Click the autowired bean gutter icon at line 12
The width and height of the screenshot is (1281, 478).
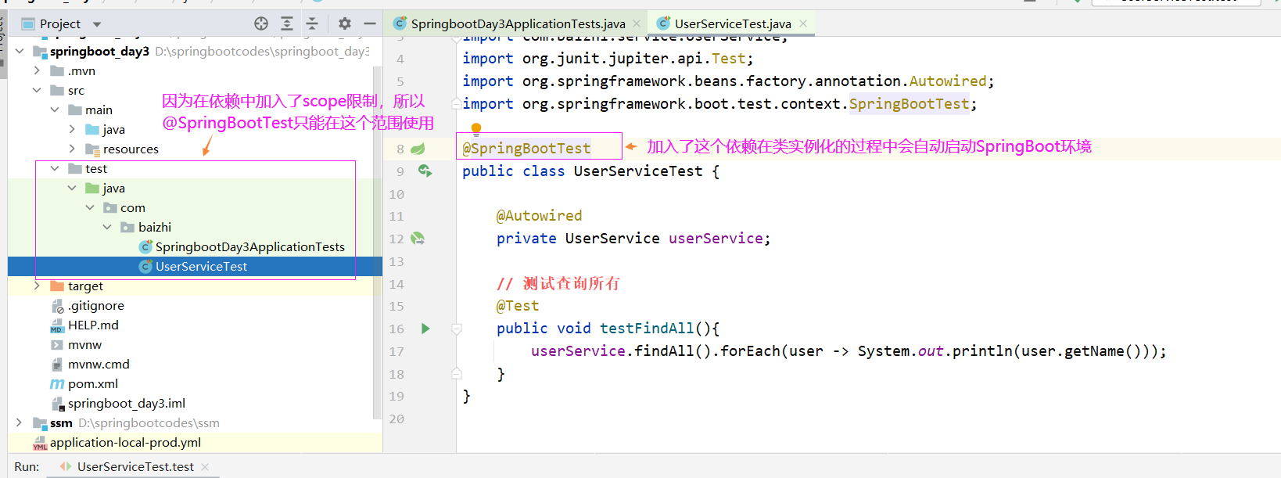[x=418, y=239]
